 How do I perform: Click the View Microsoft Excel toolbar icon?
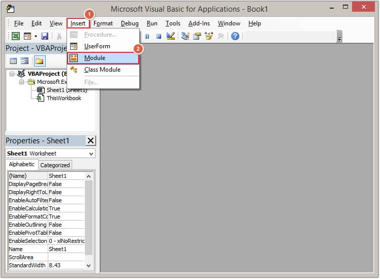(x=16, y=36)
